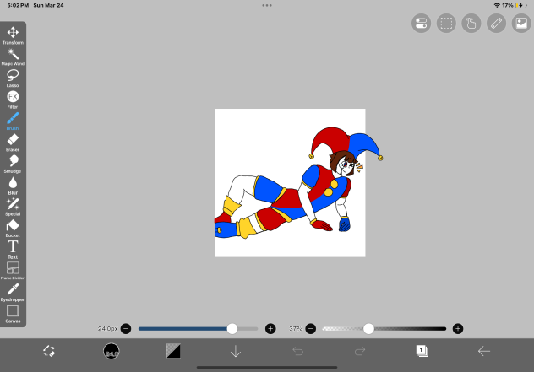Increase opacity with plus button
Image resolution: width=534 pixels, height=372 pixels.
[458, 329]
